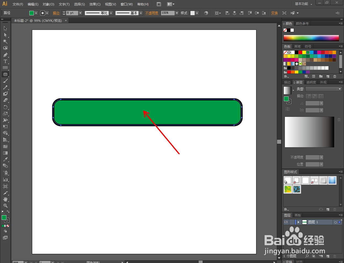
Task: Open 基本功能 workspace switcher
Action: point(303,4)
